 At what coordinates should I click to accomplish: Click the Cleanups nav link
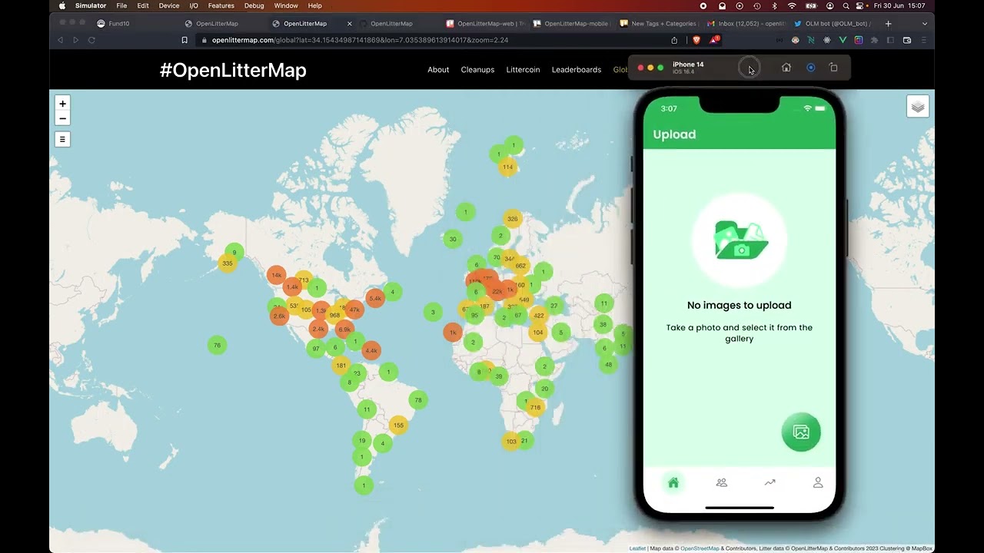(x=477, y=70)
